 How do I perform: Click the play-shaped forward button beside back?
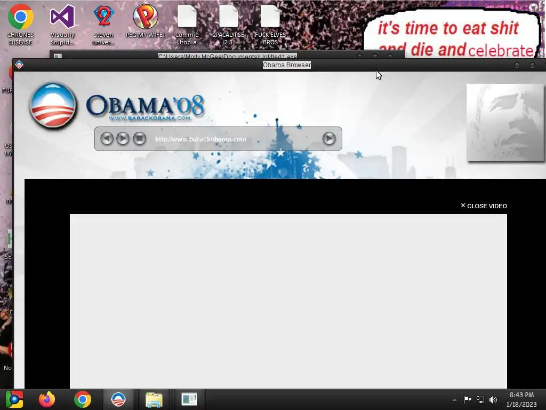[123, 139]
